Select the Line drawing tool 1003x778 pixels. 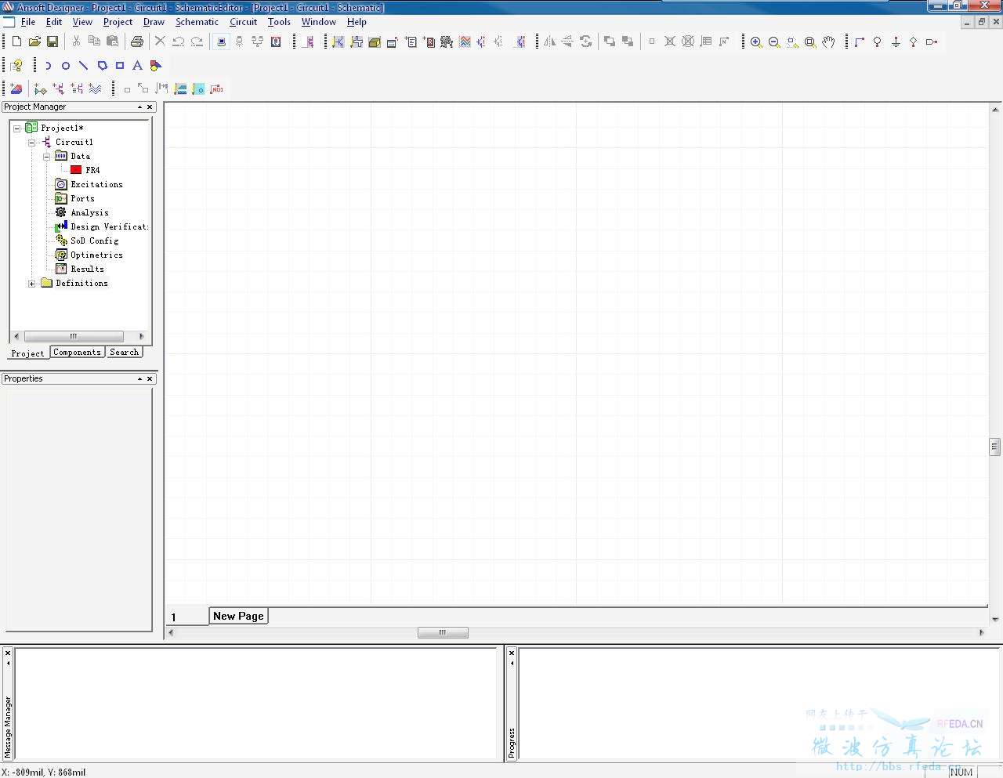(84, 66)
